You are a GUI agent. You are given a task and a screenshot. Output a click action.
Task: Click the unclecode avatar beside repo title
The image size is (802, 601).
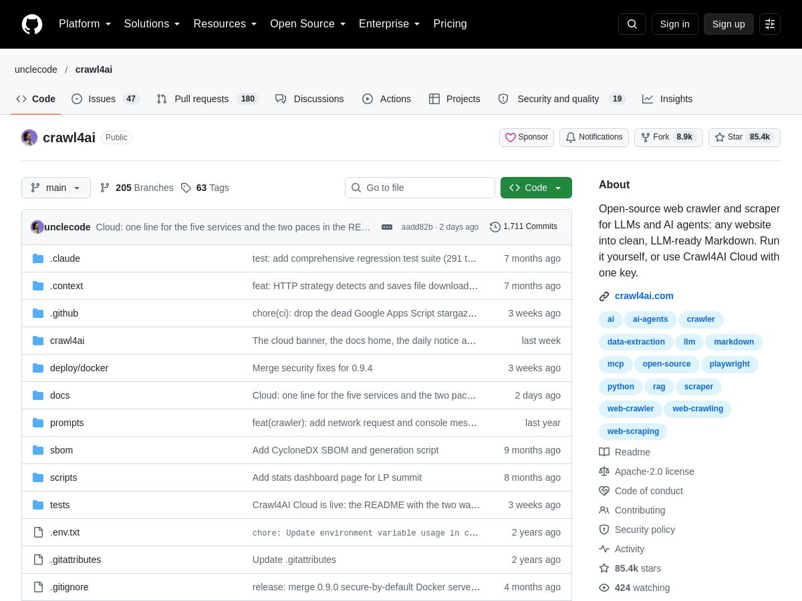(x=29, y=138)
